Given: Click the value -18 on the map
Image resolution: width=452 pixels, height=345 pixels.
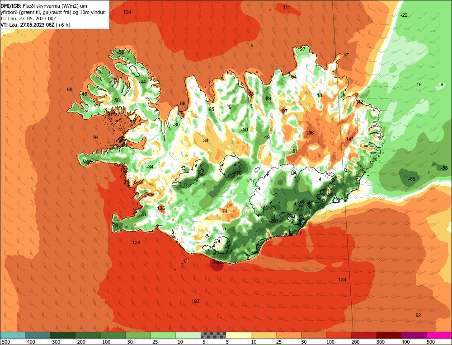Looking at the screenshot, I should [x=319, y=96].
